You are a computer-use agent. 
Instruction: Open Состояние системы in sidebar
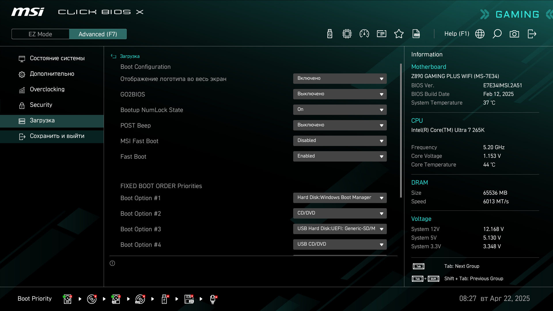[x=52, y=58]
